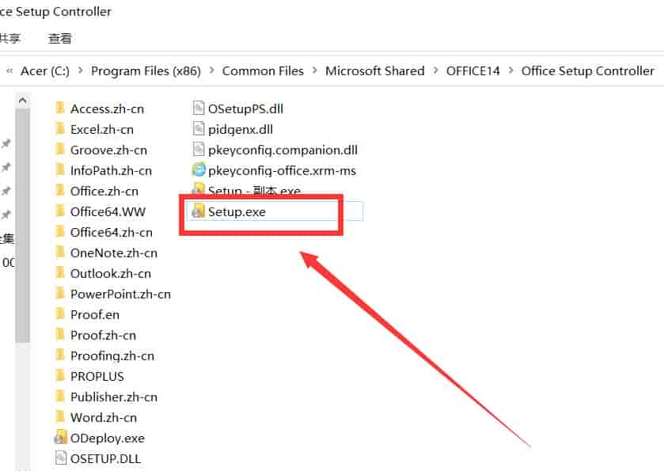Select the OSetupPS.dll file icon
The height and width of the screenshot is (471, 664).
[x=198, y=108]
